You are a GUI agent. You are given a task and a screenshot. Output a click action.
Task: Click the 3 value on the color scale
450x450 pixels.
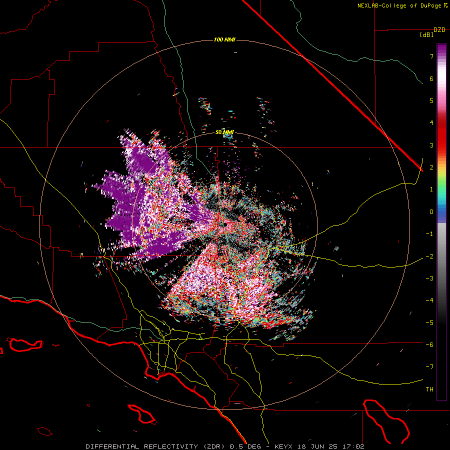pyautogui.click(x=431, y=145)
